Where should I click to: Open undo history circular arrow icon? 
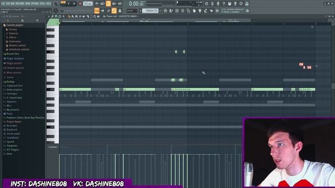point(206,4)
